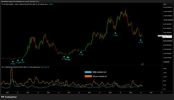Click the QQQ realized vol legend text
This screenshot has height=100, width=174.
99,72
